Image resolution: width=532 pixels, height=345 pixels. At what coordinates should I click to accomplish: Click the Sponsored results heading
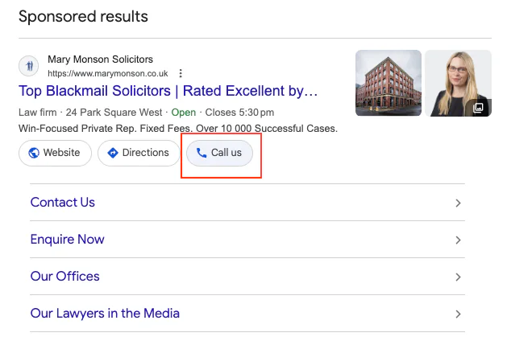coord(84,16)
